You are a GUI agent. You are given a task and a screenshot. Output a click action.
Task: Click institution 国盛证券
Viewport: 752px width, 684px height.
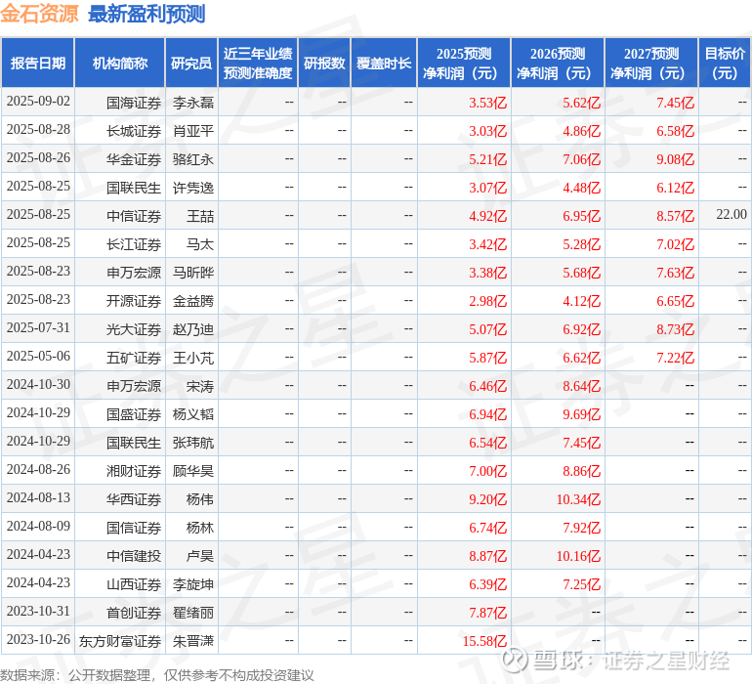pyautogui.click(x=134, y=414)
